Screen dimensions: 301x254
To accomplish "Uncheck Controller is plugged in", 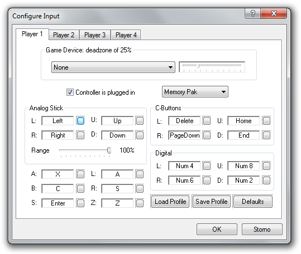I will click(x=70, y=92).
